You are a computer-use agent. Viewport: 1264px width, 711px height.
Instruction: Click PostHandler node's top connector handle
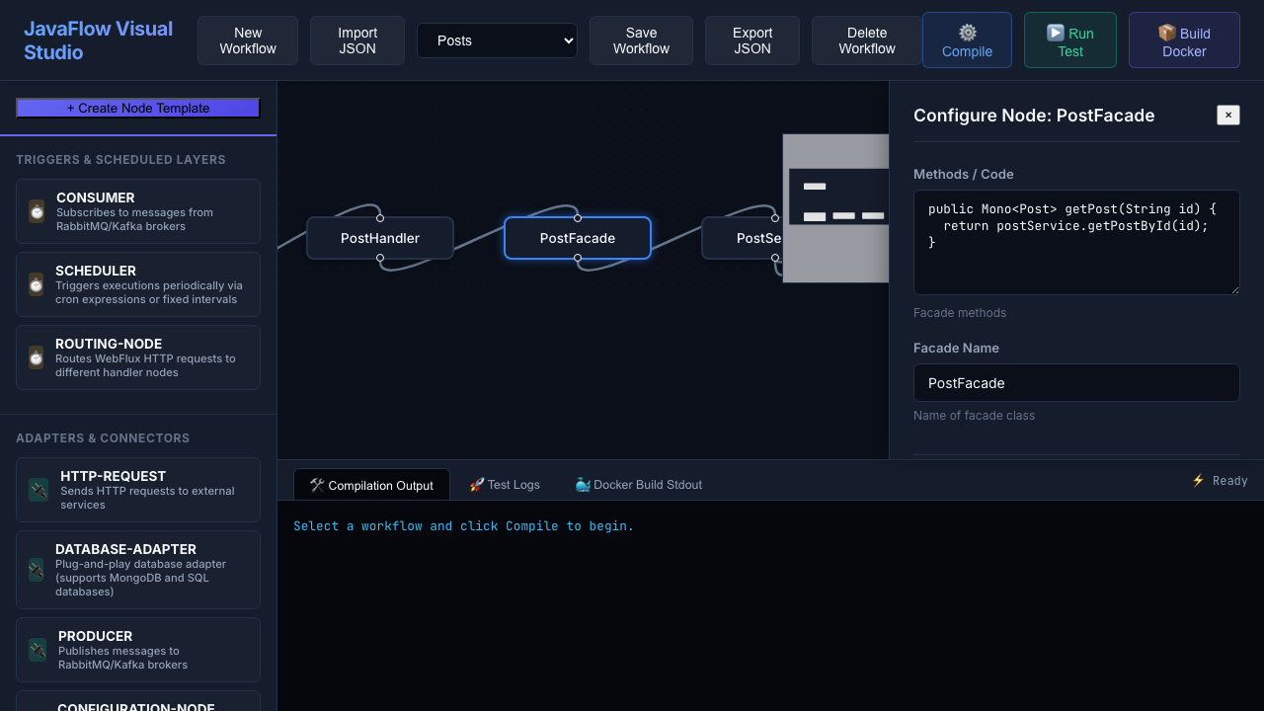[380, 218]
